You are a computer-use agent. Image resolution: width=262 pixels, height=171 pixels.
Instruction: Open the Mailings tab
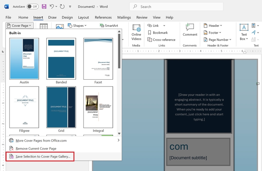(x=124, y=17)
